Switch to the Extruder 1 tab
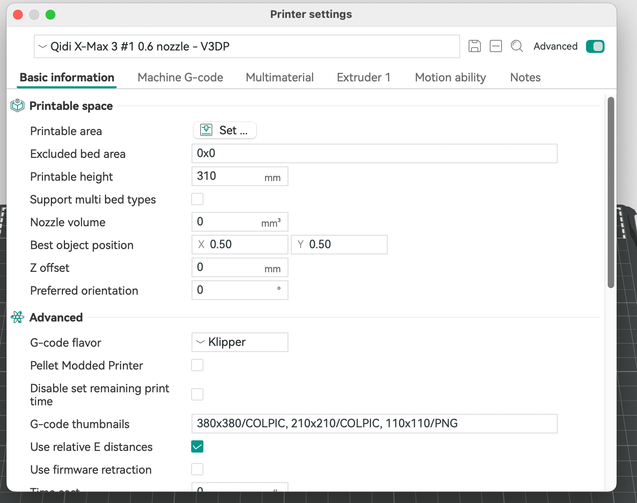This screenshot has width=637, height=503. (x=363, y=77)
